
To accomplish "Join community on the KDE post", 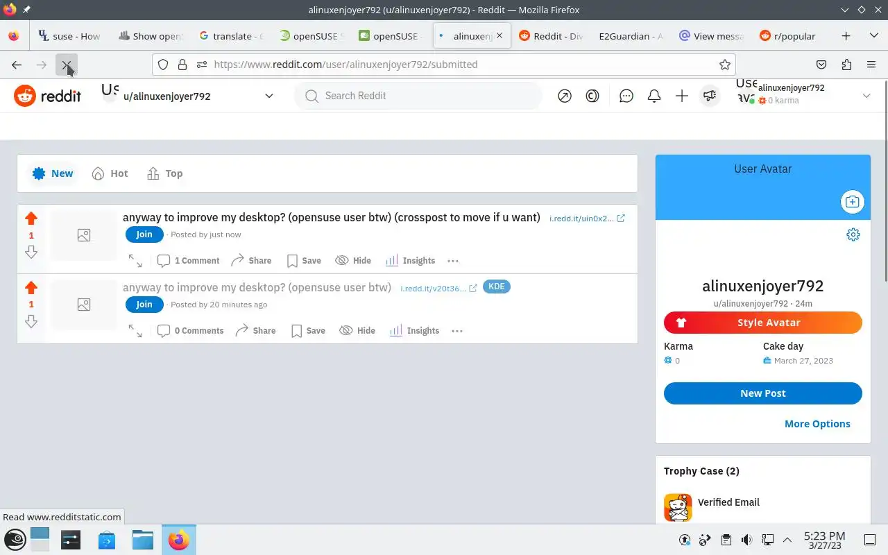I will (144, 305).
